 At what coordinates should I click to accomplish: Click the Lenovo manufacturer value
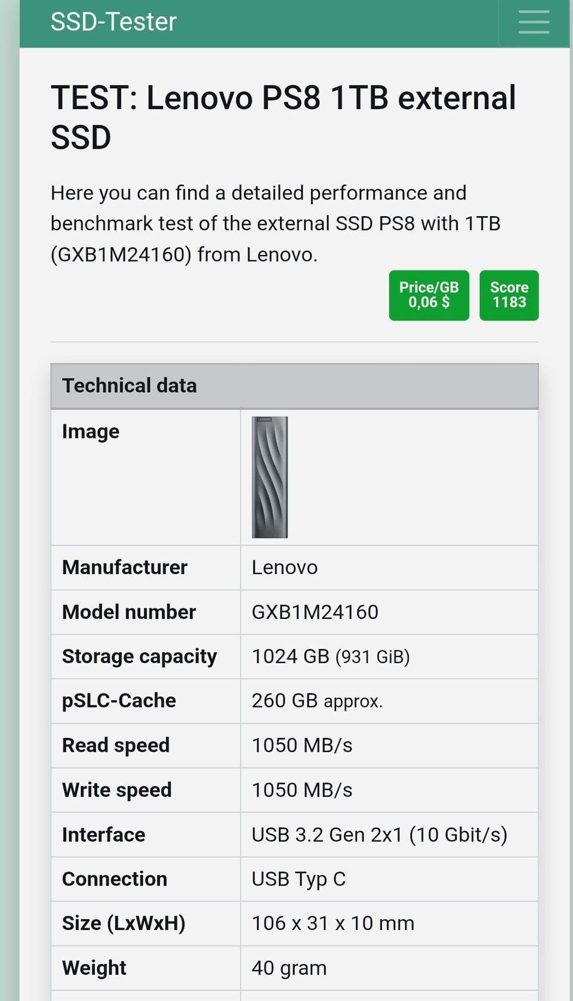(x=285, y=567)
